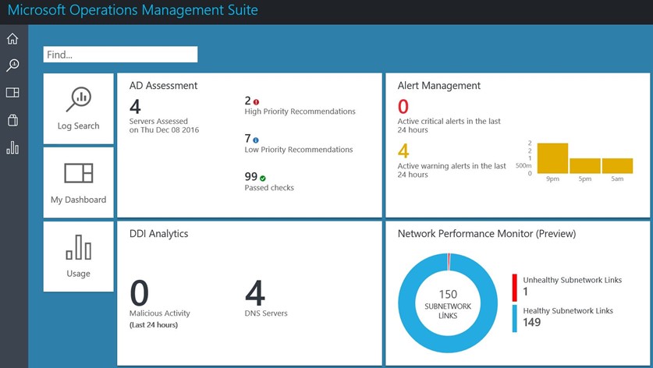Open the Usage tile label

pos(78,274)
